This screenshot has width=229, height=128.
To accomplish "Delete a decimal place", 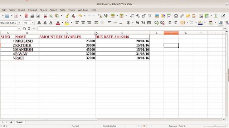I will click(x=162, y=23).
